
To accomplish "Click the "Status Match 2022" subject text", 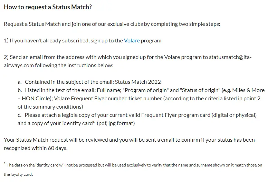I will 138,82.
